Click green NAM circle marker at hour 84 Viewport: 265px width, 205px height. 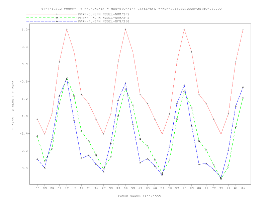[243, 97]
